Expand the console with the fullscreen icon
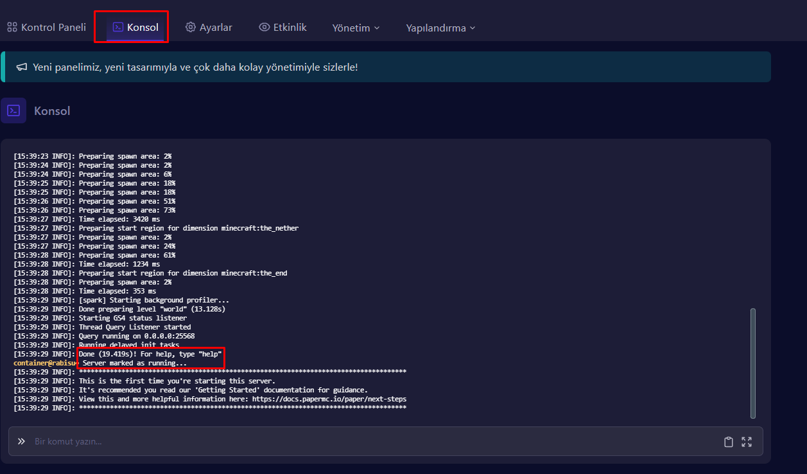 [x=747, y=442]
